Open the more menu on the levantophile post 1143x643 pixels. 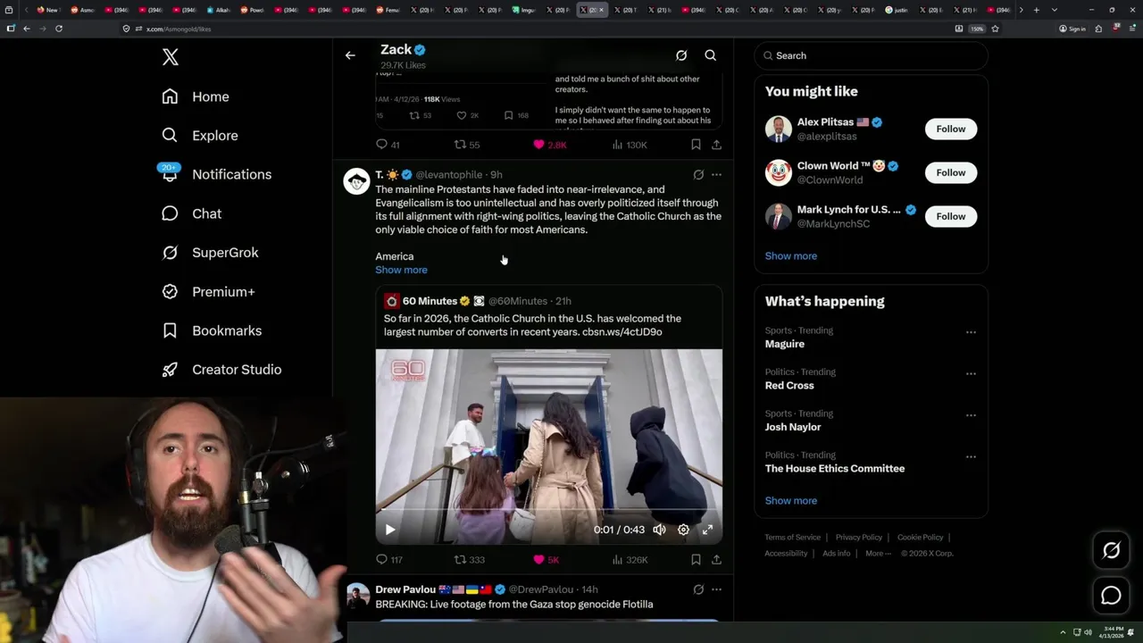coord(716,175)
